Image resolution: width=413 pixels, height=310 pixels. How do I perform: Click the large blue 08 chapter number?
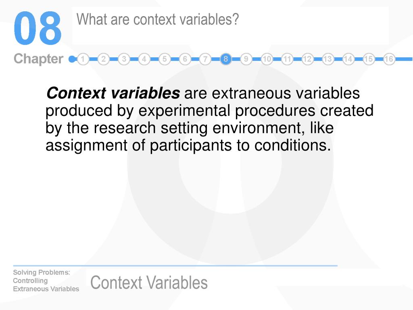(x=38, y=28)
